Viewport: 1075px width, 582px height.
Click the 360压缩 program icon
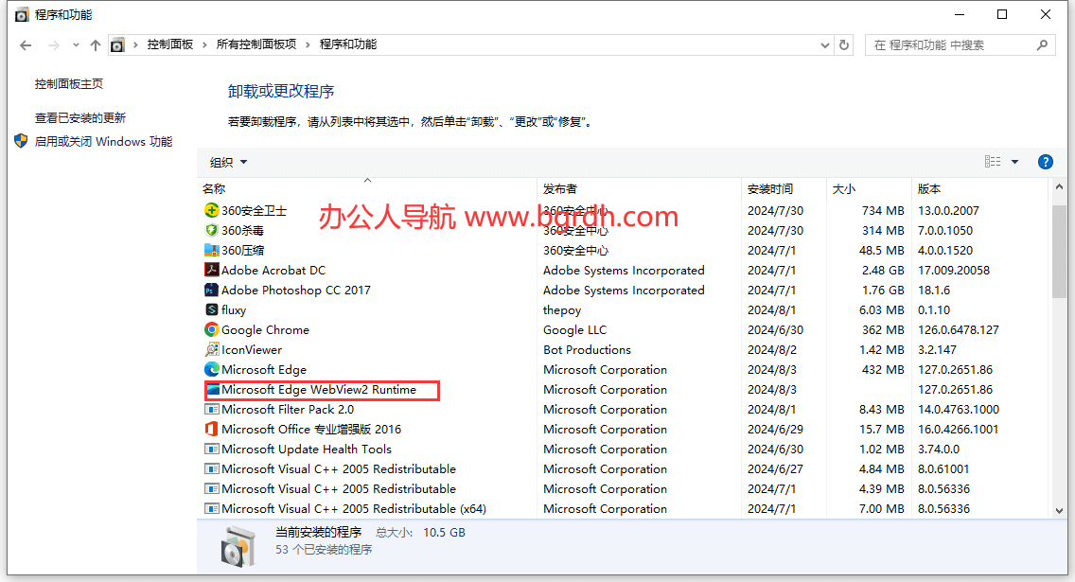[212, 250]
